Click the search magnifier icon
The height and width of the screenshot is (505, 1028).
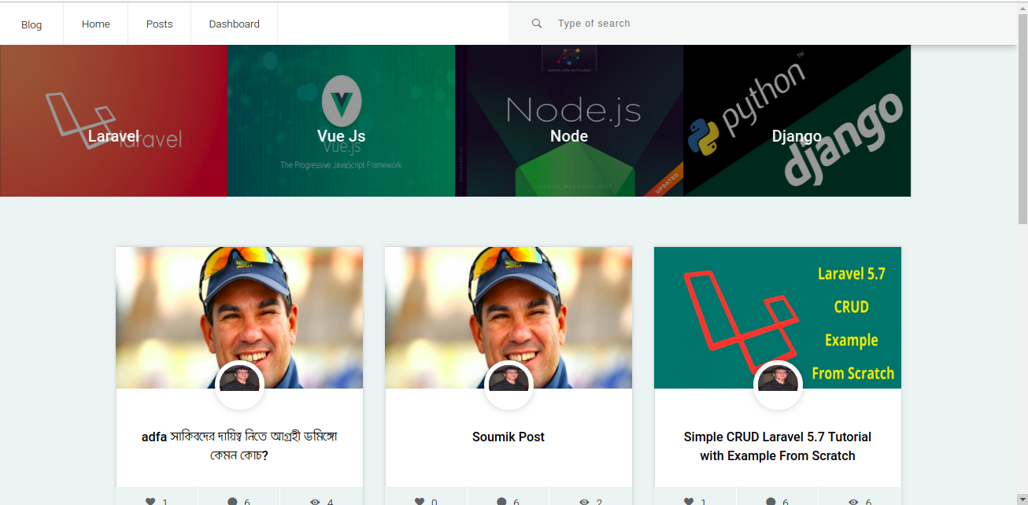click(537, 24)
